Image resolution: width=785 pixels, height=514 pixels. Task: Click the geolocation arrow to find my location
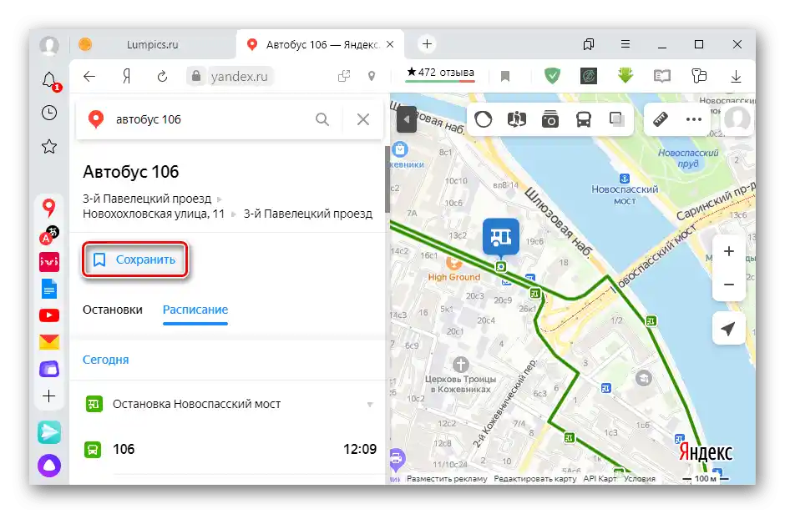tap(728, 328)
